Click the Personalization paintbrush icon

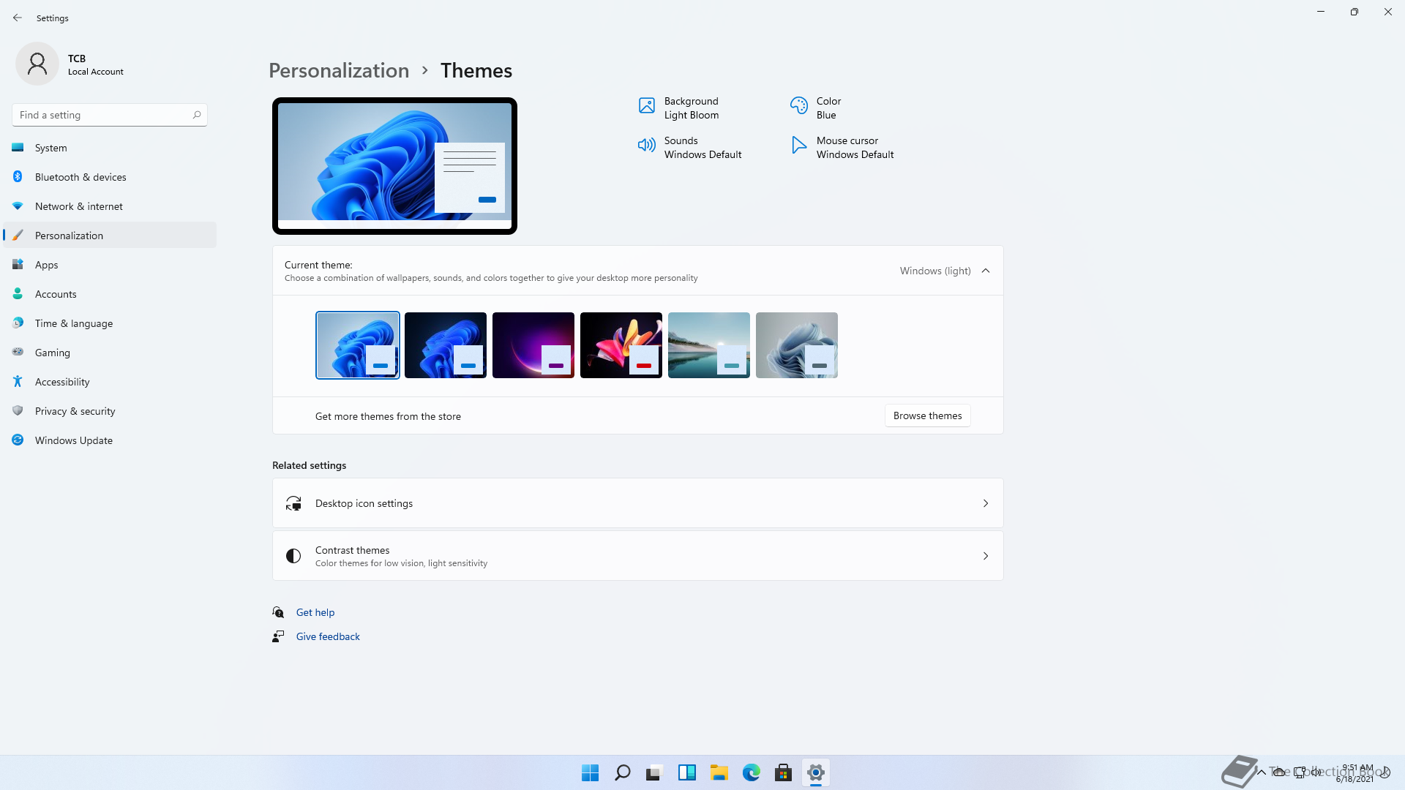coord(18,236)
